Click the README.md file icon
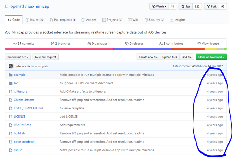The height and width of the screenshot is (157, 232). tap(11, 125)
